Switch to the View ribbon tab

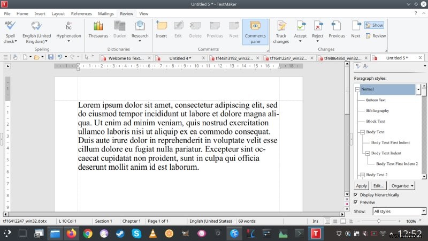tap(143, 14)
